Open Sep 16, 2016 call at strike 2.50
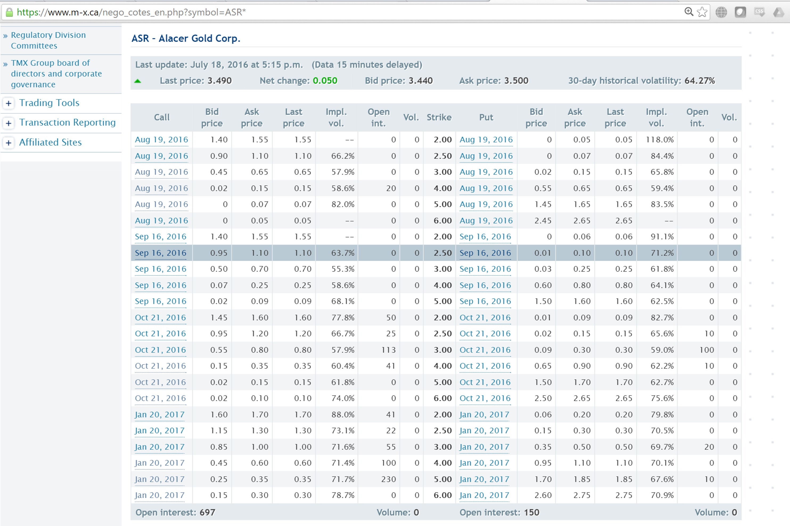The image size is (790, 526). click(x=161, y=253)
